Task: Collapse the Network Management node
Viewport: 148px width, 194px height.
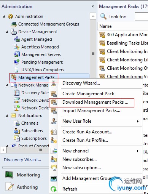Action: pos(7,85)
